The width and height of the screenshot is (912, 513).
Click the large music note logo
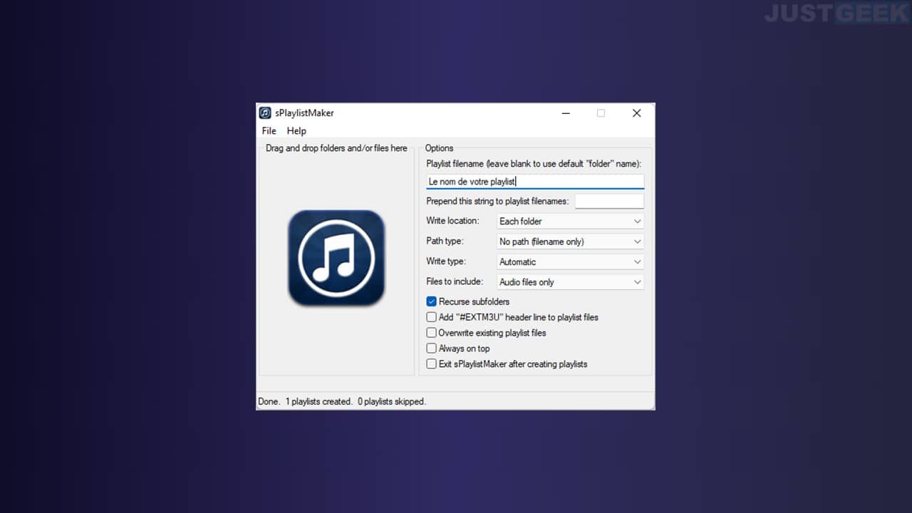pyautogui.click(x=336, y=258)
